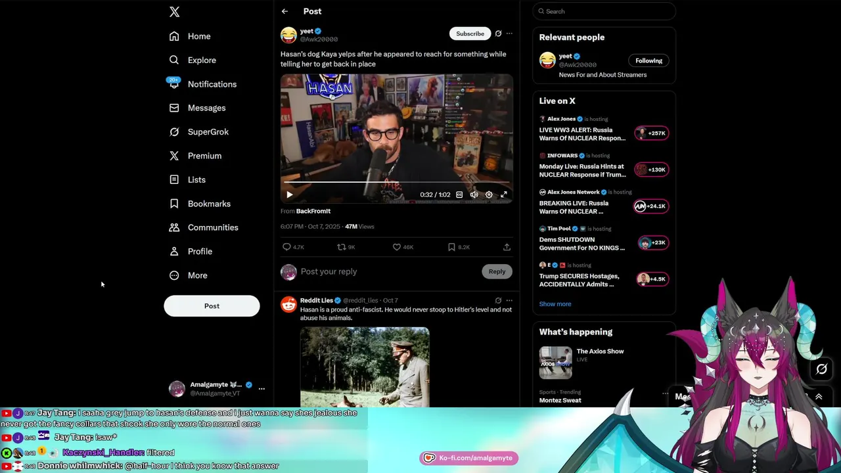Join the Alex Jones Network live +24.1K
Screen dimensions: 841x473
[651, 206]
